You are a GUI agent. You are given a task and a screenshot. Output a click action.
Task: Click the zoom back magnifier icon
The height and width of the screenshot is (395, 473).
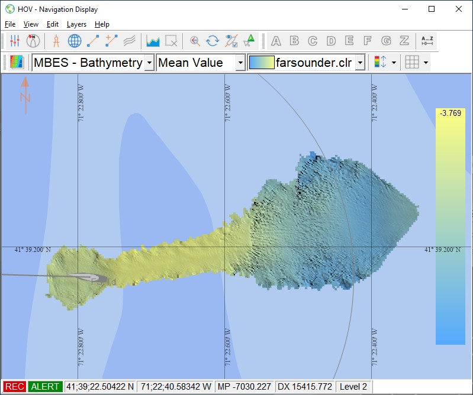[194, 41]
